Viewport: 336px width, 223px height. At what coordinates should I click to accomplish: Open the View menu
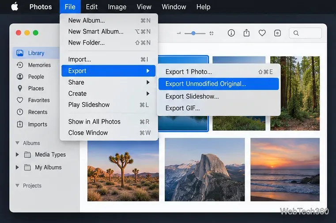click(144, 7)
